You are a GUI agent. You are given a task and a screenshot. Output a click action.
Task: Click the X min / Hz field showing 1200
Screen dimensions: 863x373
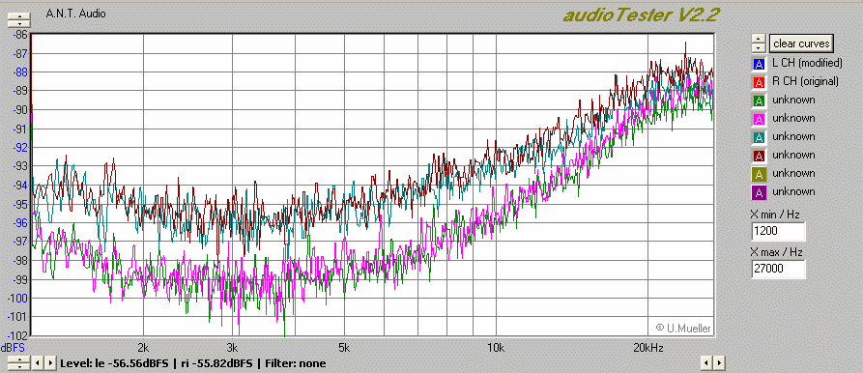(778, 231)
